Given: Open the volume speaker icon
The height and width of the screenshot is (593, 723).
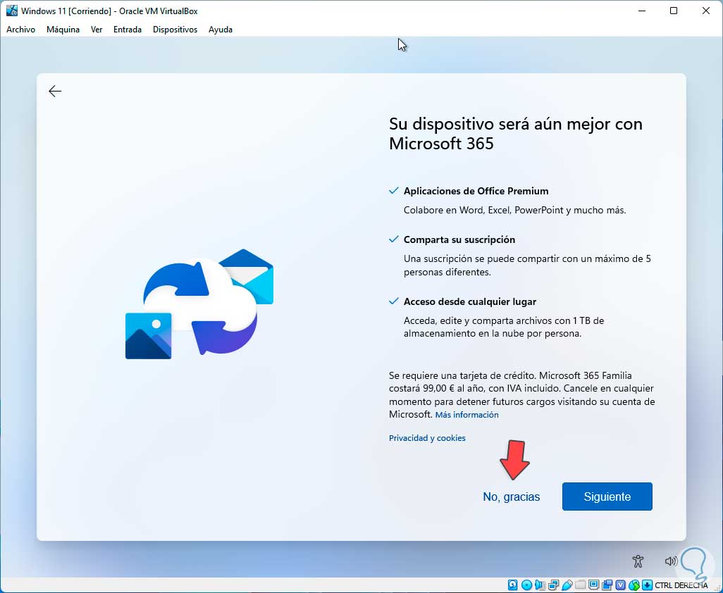Looking at the screenshot, I should point(671,561).
